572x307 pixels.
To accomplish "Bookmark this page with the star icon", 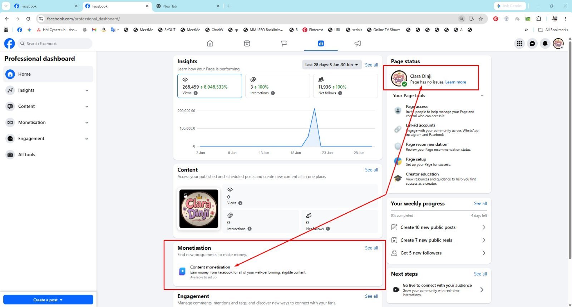I will (x=481, y=19).
